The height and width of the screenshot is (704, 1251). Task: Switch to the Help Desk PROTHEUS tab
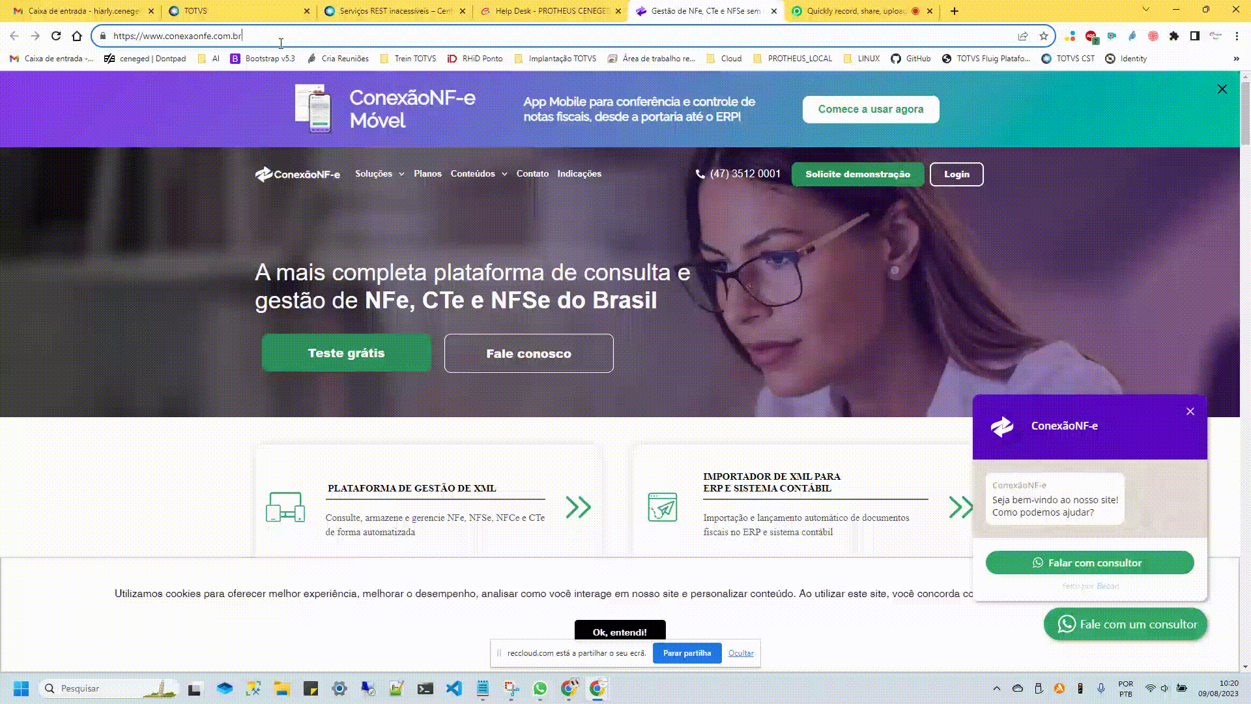(x=551, y=11)
